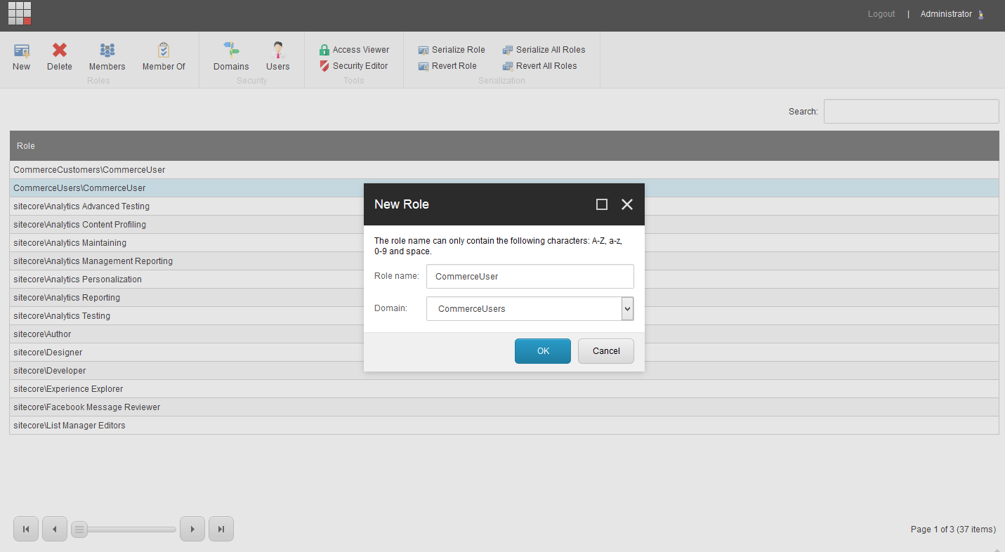The image size is (1005, 552).
Task: Select sitecore\Experience Explorer row
Action: (x=504, y=389)
